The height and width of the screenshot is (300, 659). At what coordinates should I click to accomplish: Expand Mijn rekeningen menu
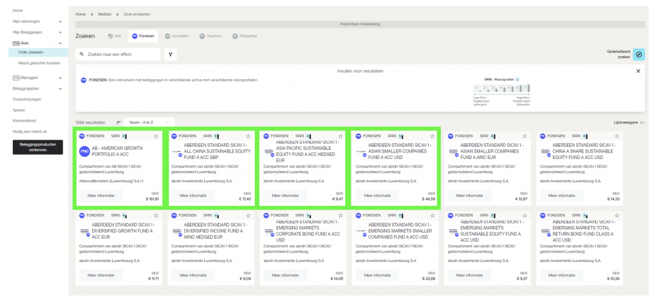(x=60, y=21)
